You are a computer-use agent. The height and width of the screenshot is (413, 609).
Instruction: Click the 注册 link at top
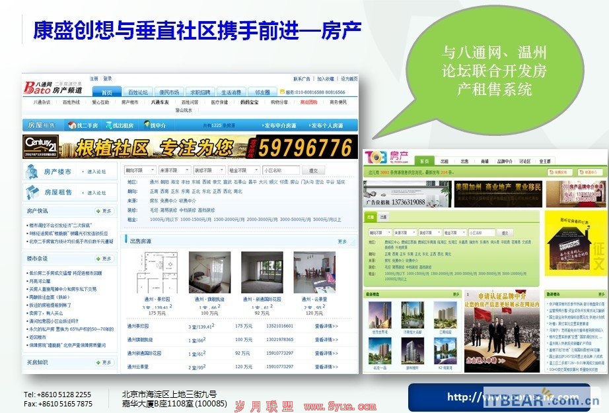coord(94,79)
